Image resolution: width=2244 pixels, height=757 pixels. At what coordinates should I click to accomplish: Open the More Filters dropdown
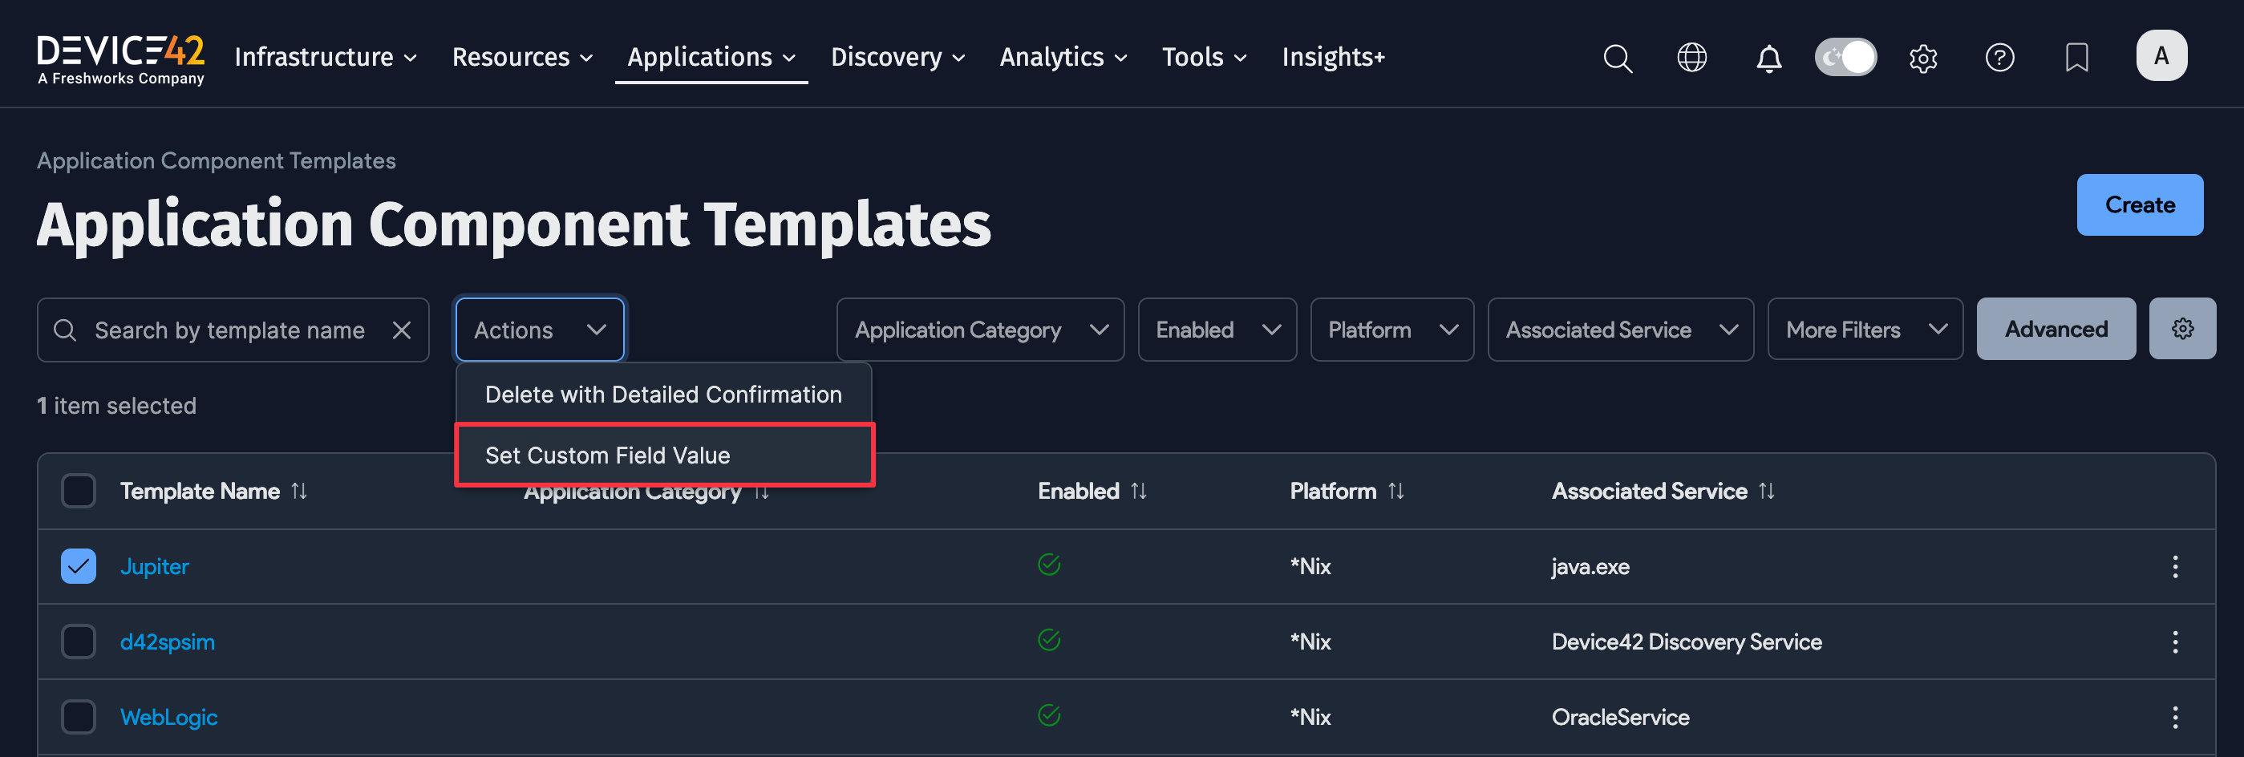(1865, 329)
